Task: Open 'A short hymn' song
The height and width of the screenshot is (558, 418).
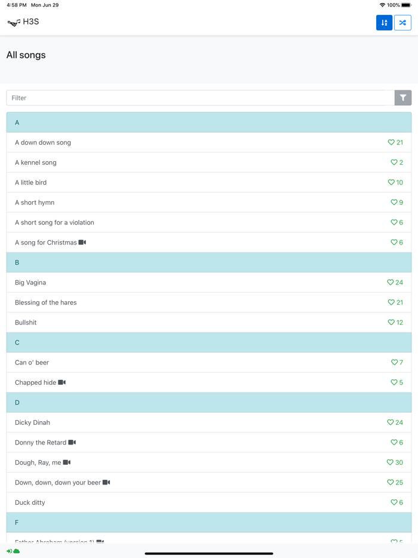Action: [x=35, y=203]
